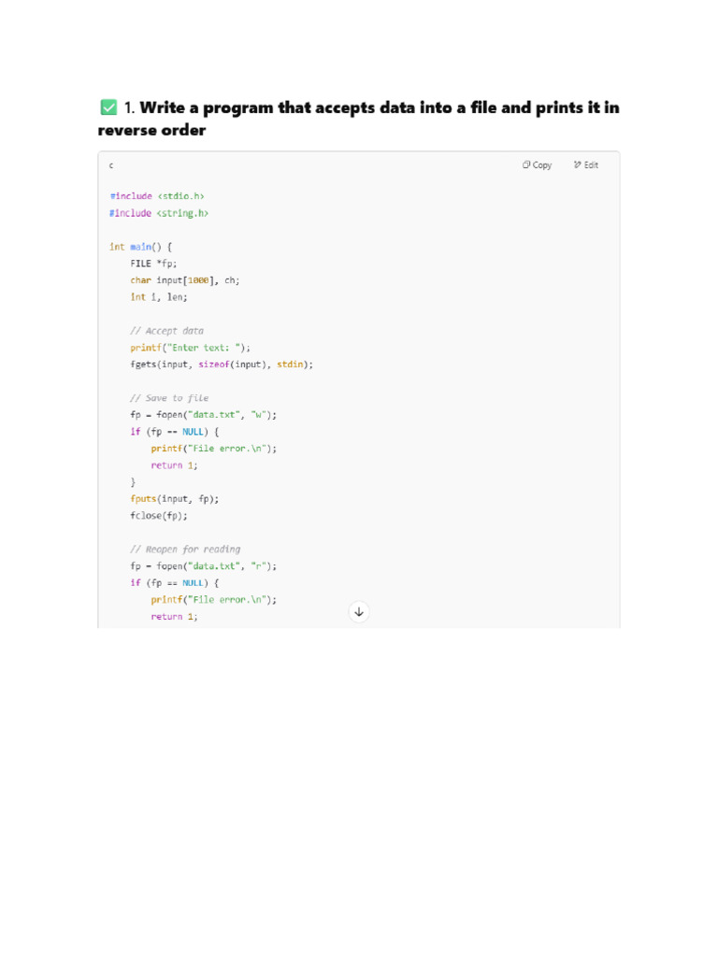Click the char input[1000] declaration line

click(184, 280)
